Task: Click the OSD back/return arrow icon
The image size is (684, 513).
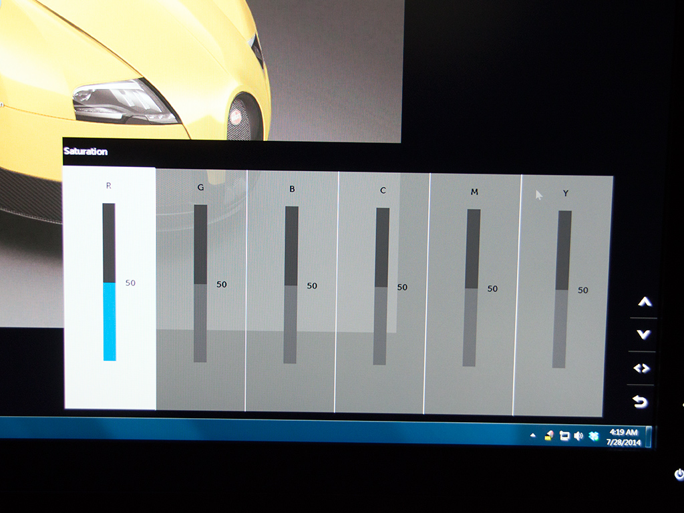Action: click(x=640, y=401)
